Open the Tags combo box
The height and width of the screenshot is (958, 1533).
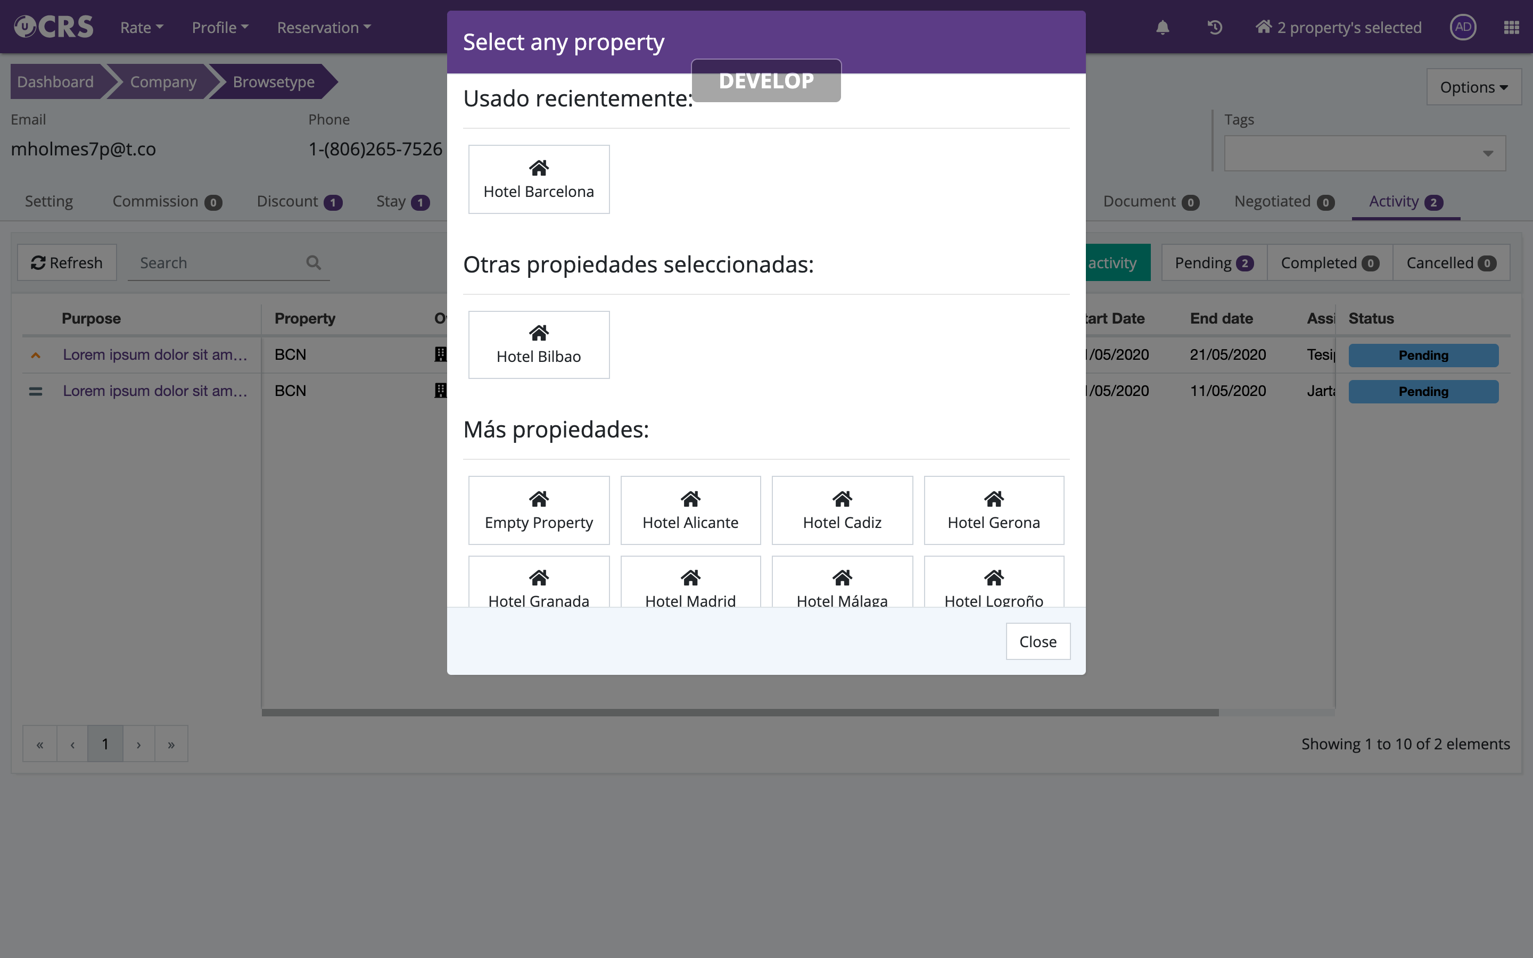coord(1364,153)
